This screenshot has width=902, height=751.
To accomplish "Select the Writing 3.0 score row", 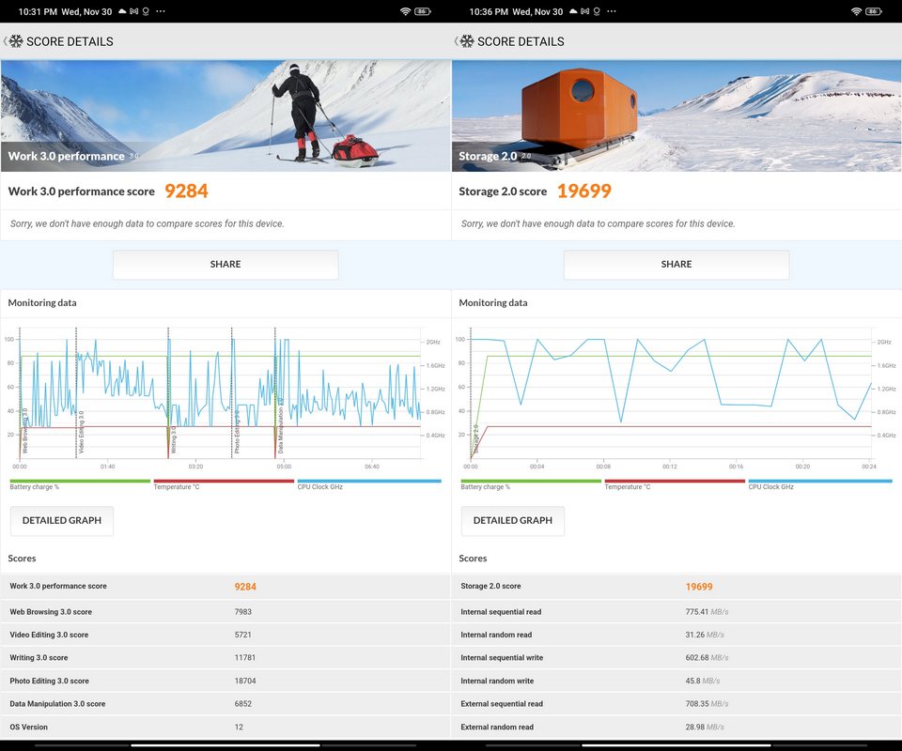I will click(x=225, y=658).
